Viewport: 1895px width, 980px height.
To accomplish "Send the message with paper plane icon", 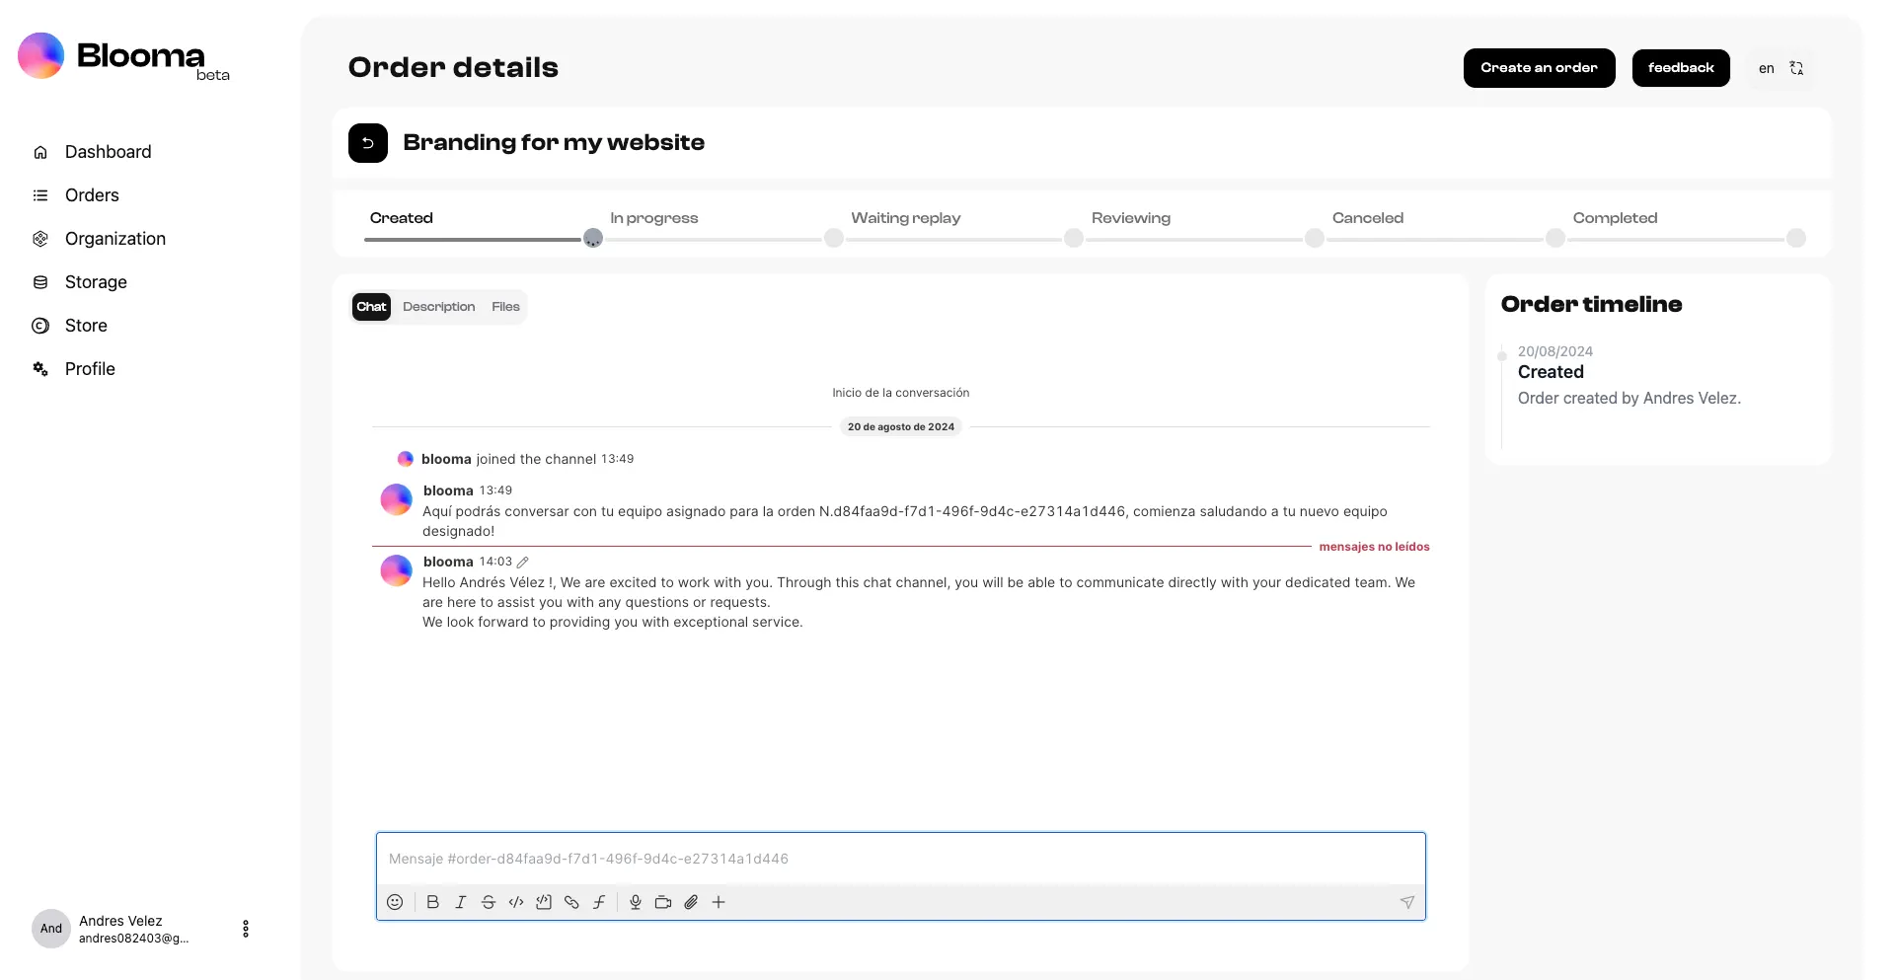I will (1407, 902).
